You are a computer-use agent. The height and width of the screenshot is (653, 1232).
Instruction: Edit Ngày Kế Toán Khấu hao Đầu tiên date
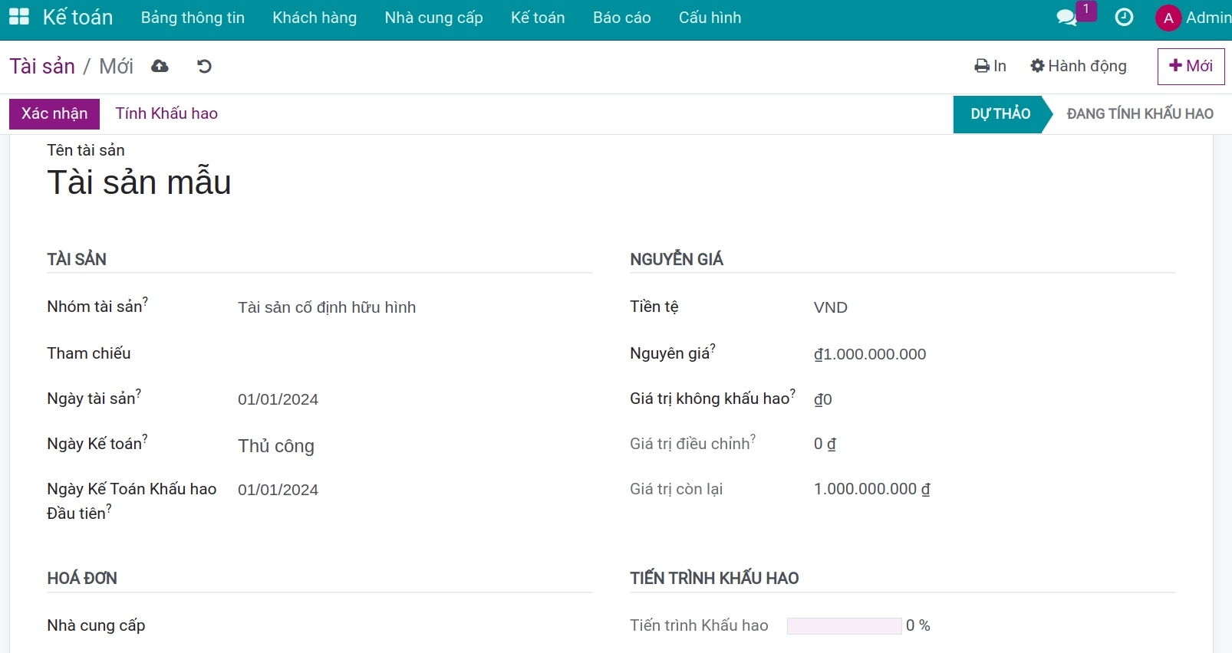pos(414,490)
